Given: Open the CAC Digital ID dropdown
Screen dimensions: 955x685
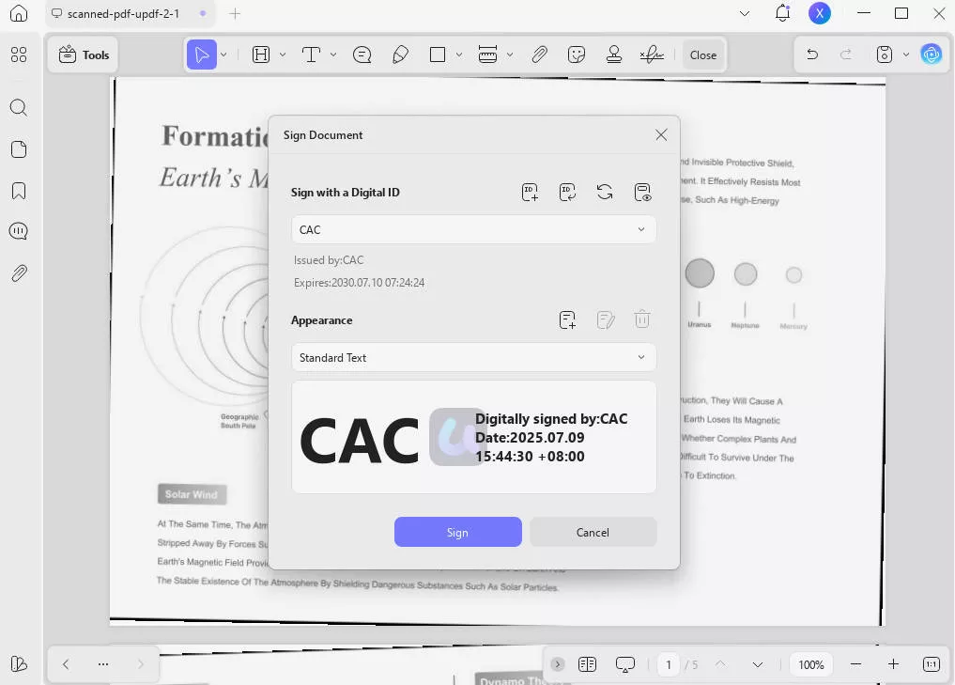Looking at the screenshot, I should 474,230.
